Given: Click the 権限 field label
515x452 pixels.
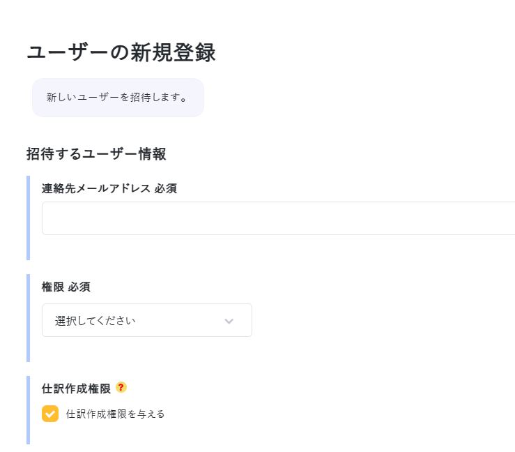Looking at the screenshot, I should click(52, 287).
